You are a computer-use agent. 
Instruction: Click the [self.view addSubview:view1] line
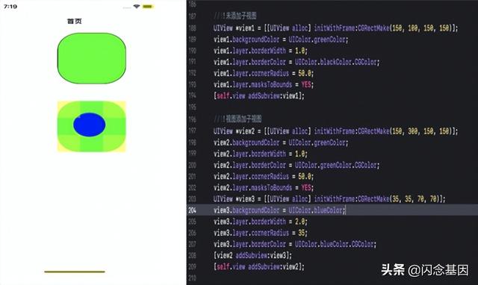click(x=259, y=96)
